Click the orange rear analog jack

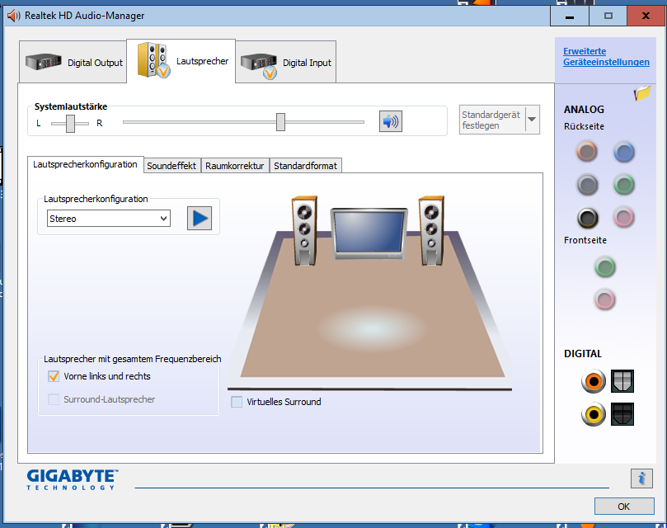[x=586, y=152]
